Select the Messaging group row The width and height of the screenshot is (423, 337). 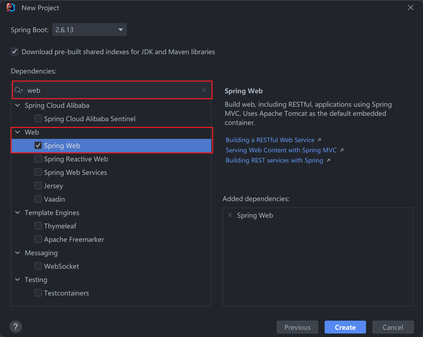pos(111,253)
